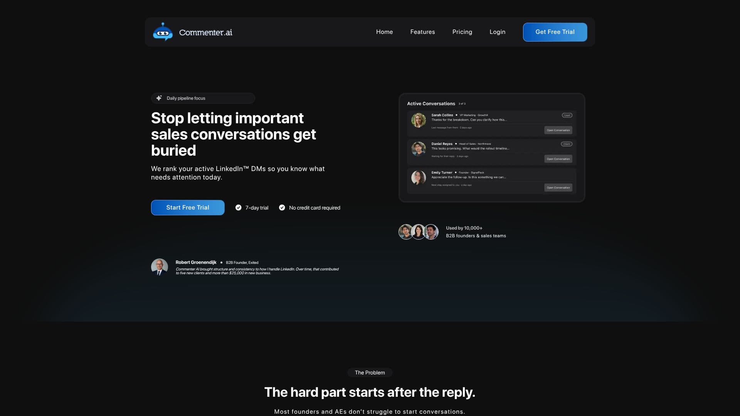Viewport: 740px width, 416px height.
Task: Click Emily Turner's avatar photo
Action: tap(418, 178)
